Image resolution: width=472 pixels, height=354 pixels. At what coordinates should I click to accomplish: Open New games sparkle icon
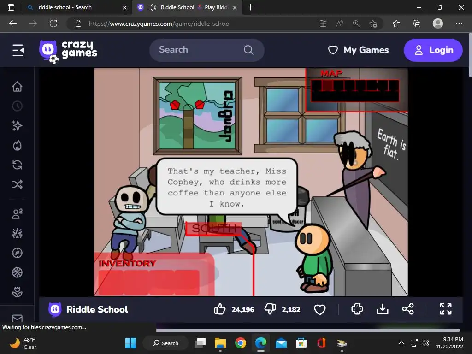(17, 125)
